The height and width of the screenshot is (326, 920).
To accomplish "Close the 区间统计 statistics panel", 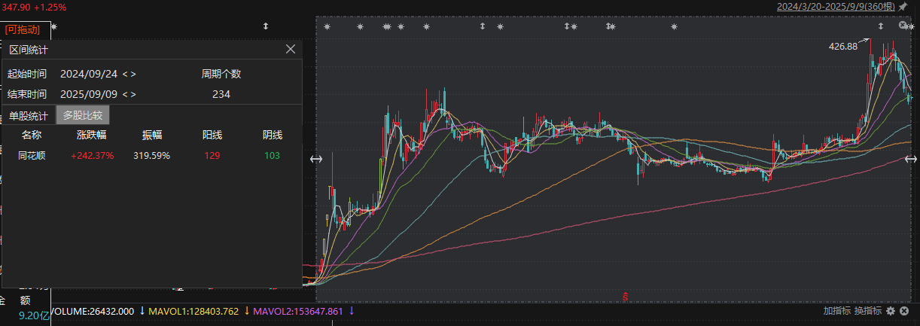I will coord(291,49).
